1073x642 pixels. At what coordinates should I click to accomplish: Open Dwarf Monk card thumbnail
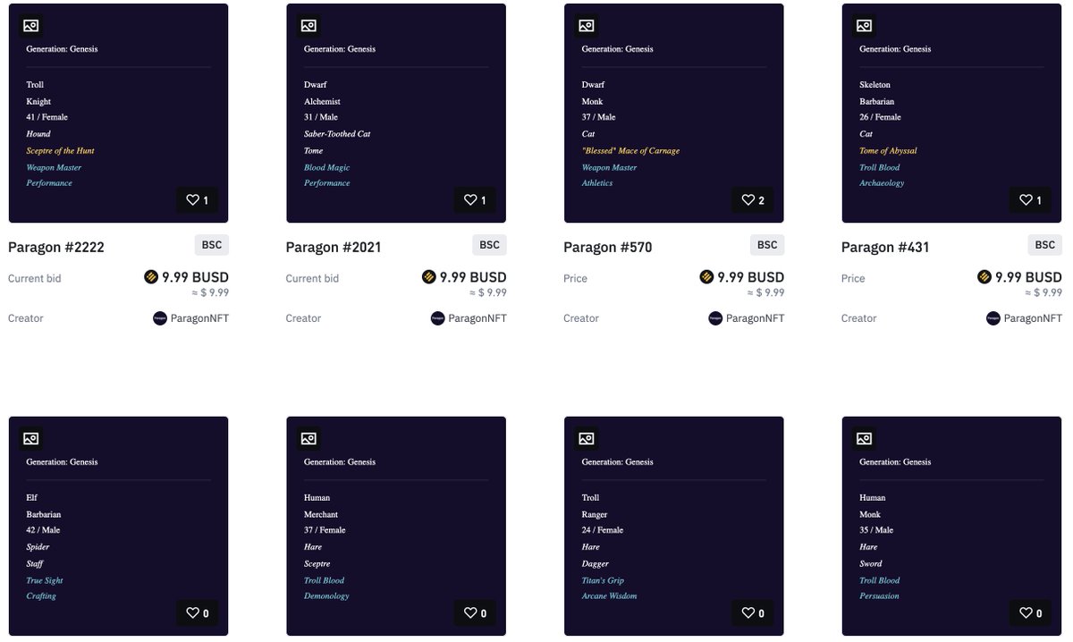tap(674, 113)
